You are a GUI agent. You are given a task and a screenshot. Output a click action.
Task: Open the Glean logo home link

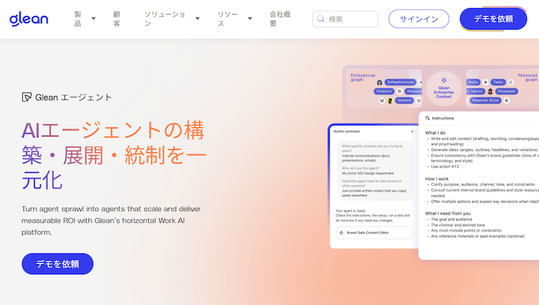point(29,19)
